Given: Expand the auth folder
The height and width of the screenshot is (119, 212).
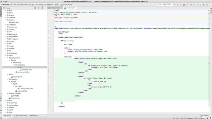Looking at the screenshot, I should pos(5,10).
